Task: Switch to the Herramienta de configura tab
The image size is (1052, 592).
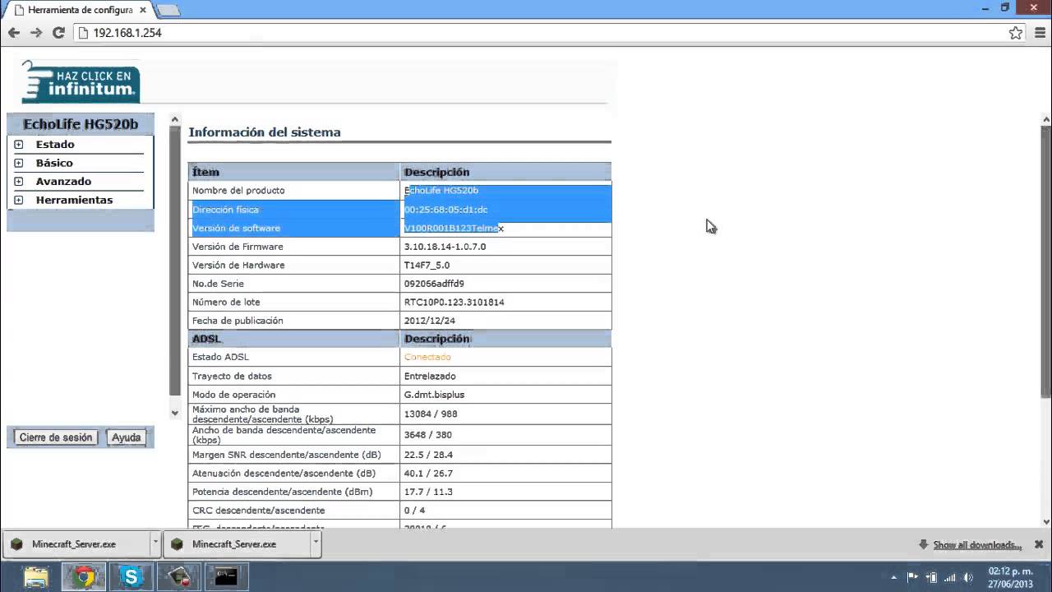Action: [x=80, y=10]
